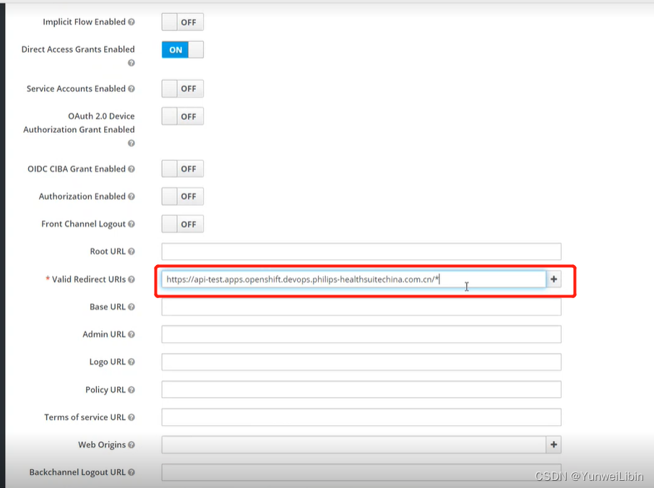This screenshot has width=654, height=488.
Task: Switch on Front Channel Logout
Action: pyautogui.click(x=183, y=225)
